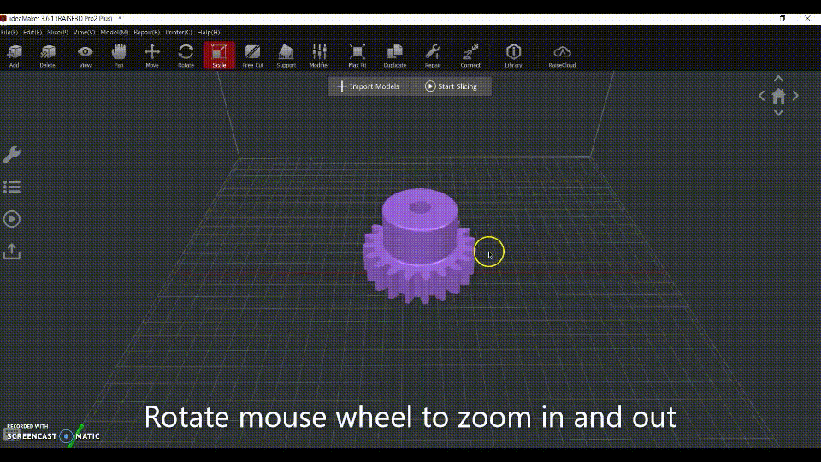Rotate view down with bottom arrow

778,113
